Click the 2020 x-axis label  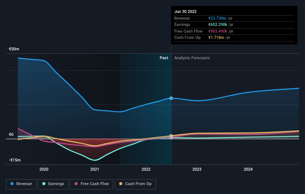(44, 169)
